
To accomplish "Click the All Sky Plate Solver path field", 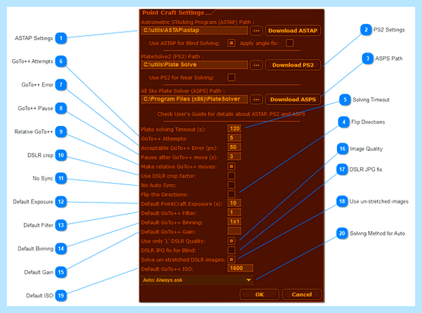I will (194, 99).
